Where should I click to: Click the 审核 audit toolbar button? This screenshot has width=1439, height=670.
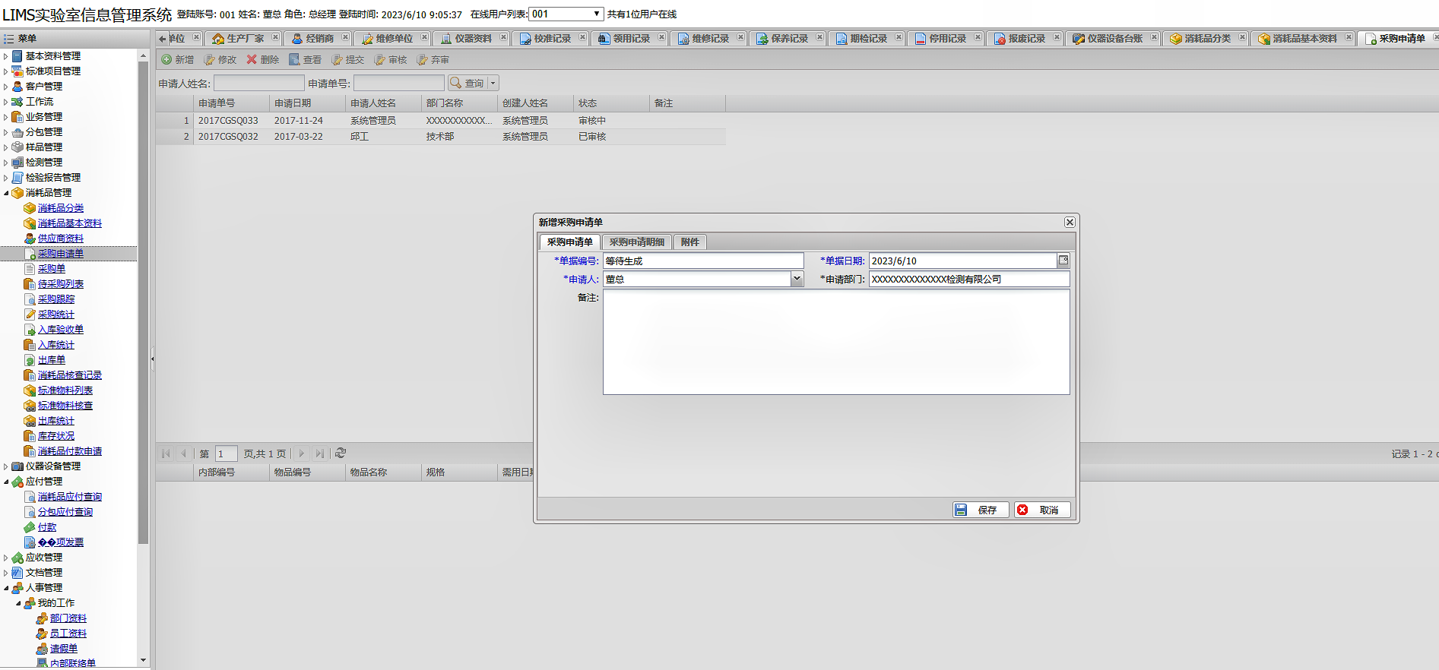click(390, 59)
